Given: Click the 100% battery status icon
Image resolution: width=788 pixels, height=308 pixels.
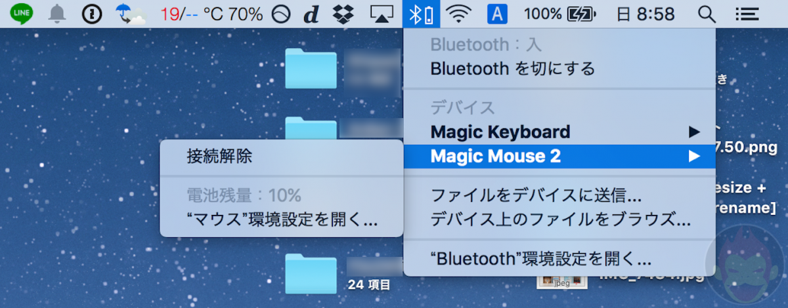Looking at the screenshot, I should (560, 13).
